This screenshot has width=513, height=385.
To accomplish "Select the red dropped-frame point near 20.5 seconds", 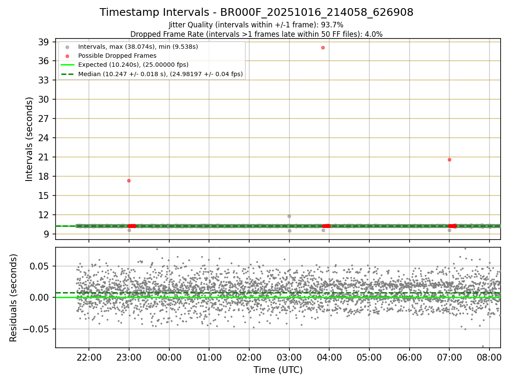I will pyautogui.click(x=449, y=160).
